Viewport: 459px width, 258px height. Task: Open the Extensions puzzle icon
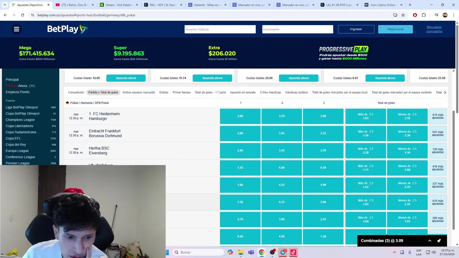point(423,15)
